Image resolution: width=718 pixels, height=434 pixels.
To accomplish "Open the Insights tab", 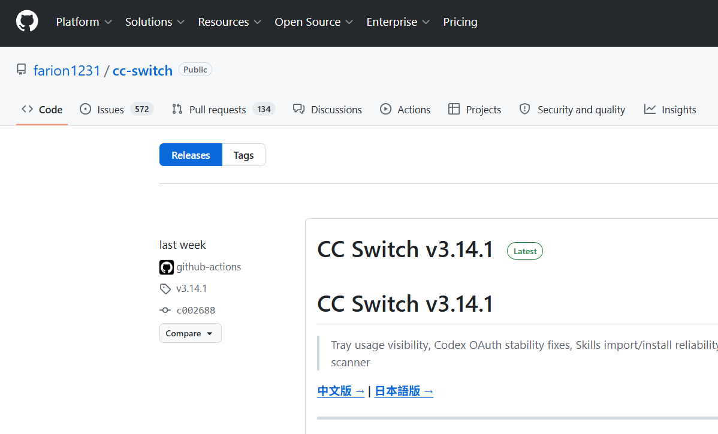I will [670, 110].
